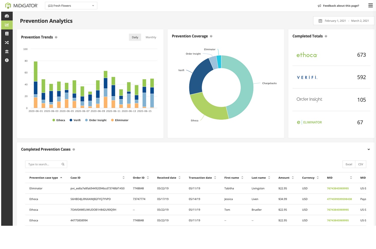Sort by Prevention case type column
Image resolution: width=376 pixels, height=249 pixels.
click(x=46, y=178)
